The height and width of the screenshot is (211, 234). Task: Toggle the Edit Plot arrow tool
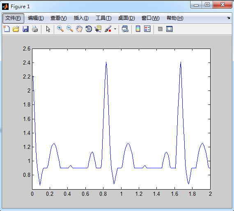(x=48, y=29)
